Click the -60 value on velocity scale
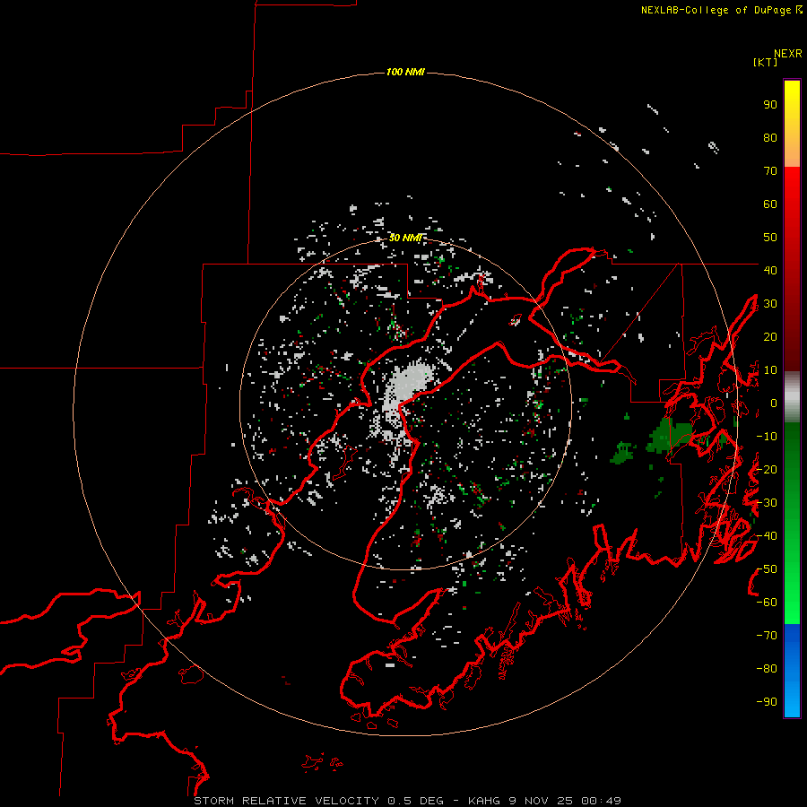 tap(767, 603)
